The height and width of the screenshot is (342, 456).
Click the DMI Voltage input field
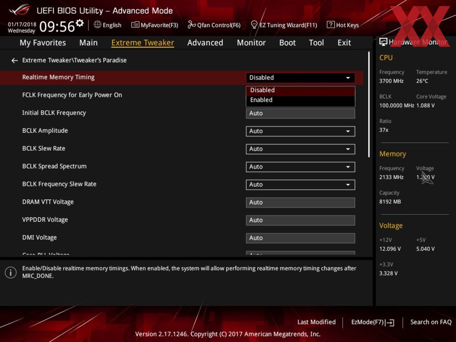(x=300, y=238)
